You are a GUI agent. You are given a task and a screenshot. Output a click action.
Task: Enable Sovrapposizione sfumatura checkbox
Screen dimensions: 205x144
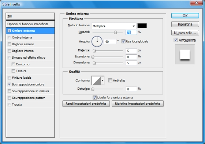click(9, 91)
